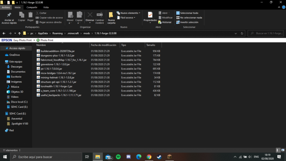The height and width of the screenshot is (161, 286).
Task: Open the Compartir ribbon tab
Action: point(32,7)
